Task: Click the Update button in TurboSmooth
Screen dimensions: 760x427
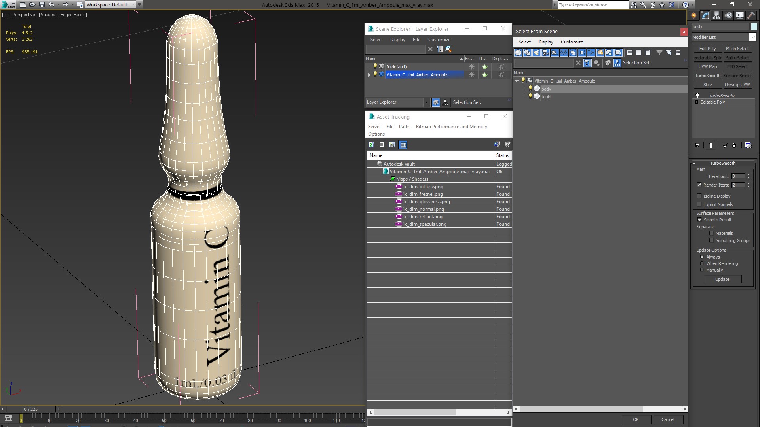Action: coord(722,279)
